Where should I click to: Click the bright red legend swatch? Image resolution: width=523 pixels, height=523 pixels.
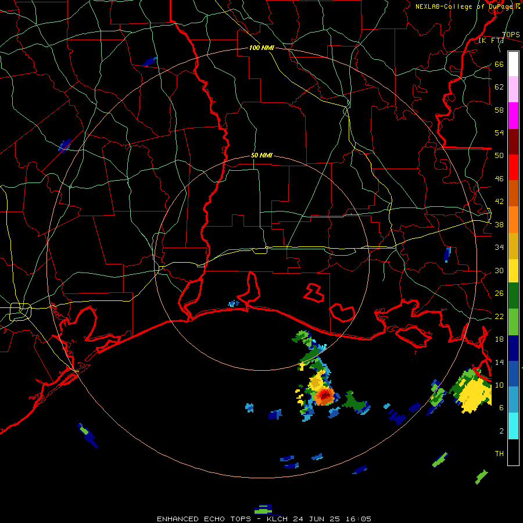click(513, 167)
